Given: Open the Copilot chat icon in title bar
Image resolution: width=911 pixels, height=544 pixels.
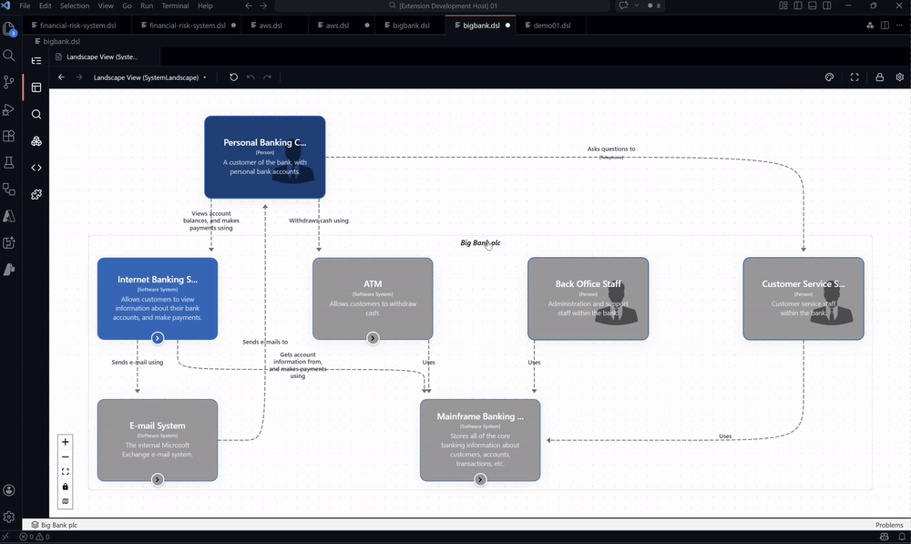Looking at the screenshot, I should (623, 5).
